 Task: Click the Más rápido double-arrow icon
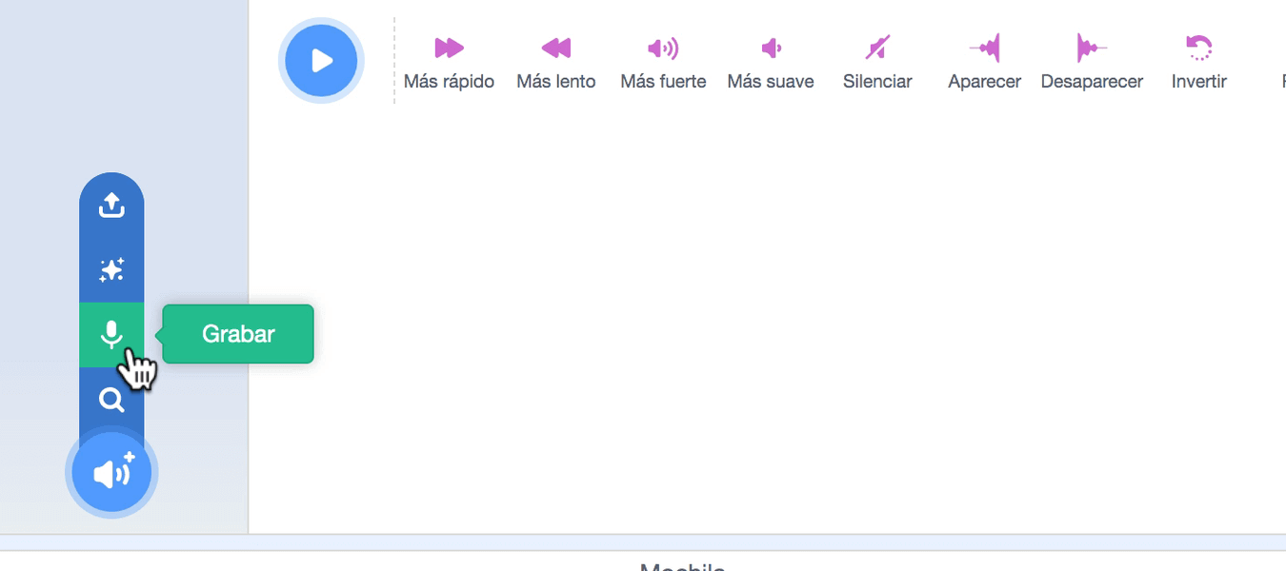tap(449, 48)
